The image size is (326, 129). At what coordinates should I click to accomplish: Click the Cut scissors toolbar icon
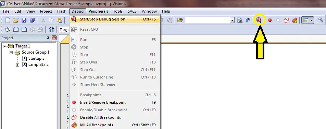click(x=43, y=20)
